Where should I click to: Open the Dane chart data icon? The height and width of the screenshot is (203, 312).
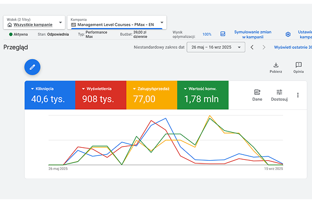point(257,92)
